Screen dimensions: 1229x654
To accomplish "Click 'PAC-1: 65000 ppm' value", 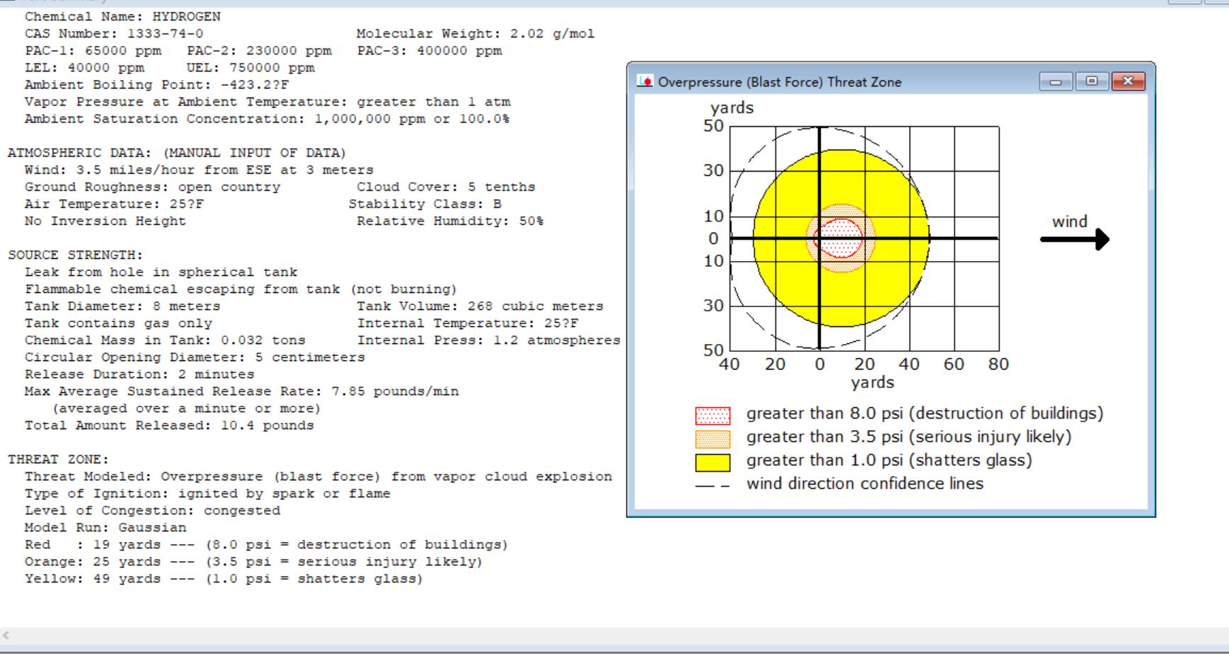I will point(93,50).
